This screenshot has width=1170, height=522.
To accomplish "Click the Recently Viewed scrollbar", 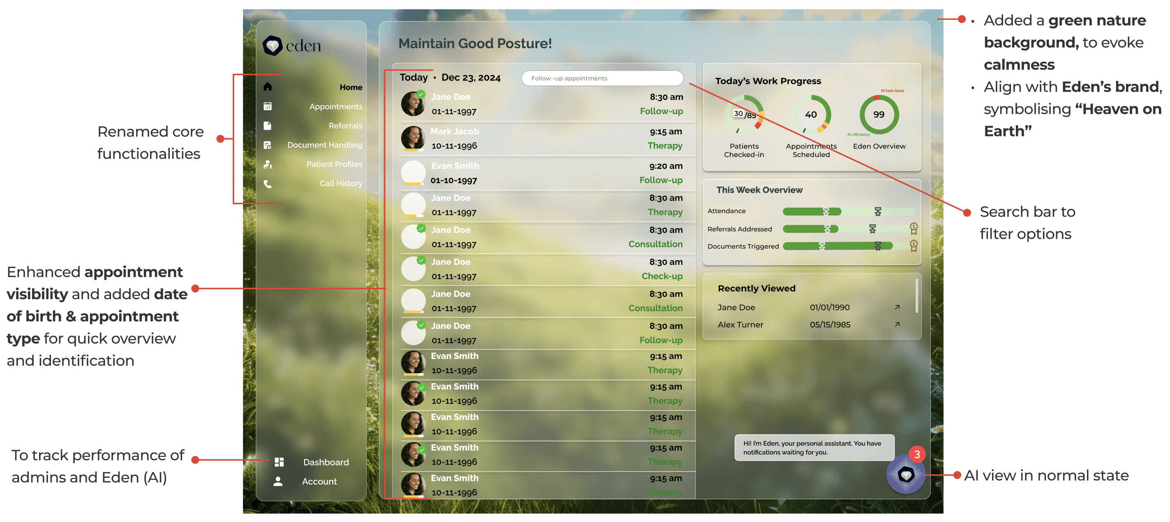I will [x=917, y=296].
